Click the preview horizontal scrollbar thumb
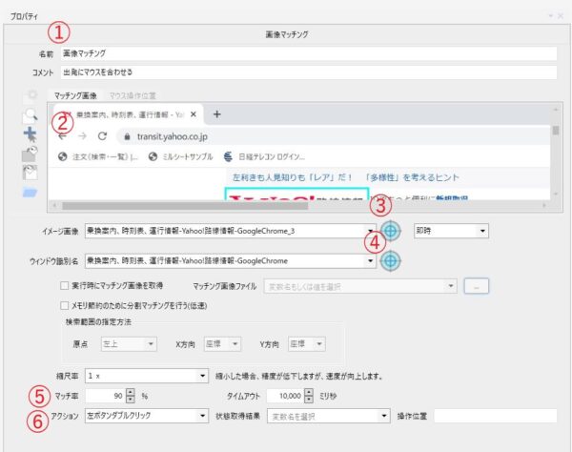Viewport: 572px width, 452px height. (x=185, y=206)
